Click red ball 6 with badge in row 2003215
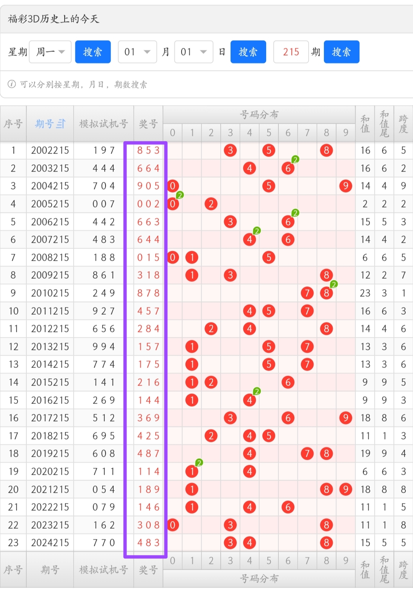Screen dimensions: 413x593 click(288, 168)
